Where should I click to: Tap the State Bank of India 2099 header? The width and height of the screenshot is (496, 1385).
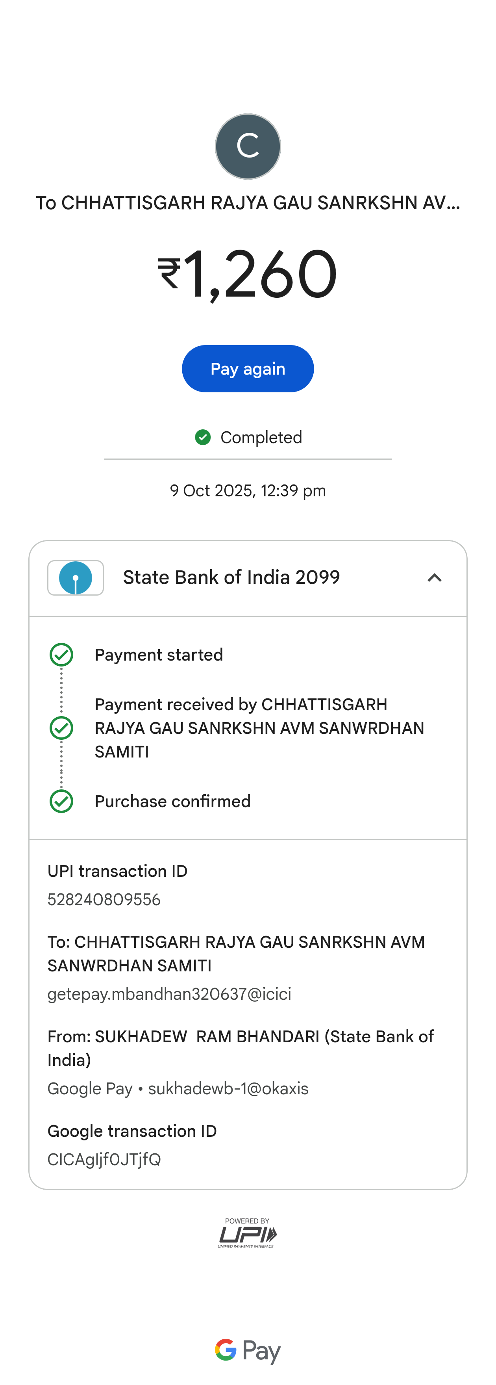[231, 577]
